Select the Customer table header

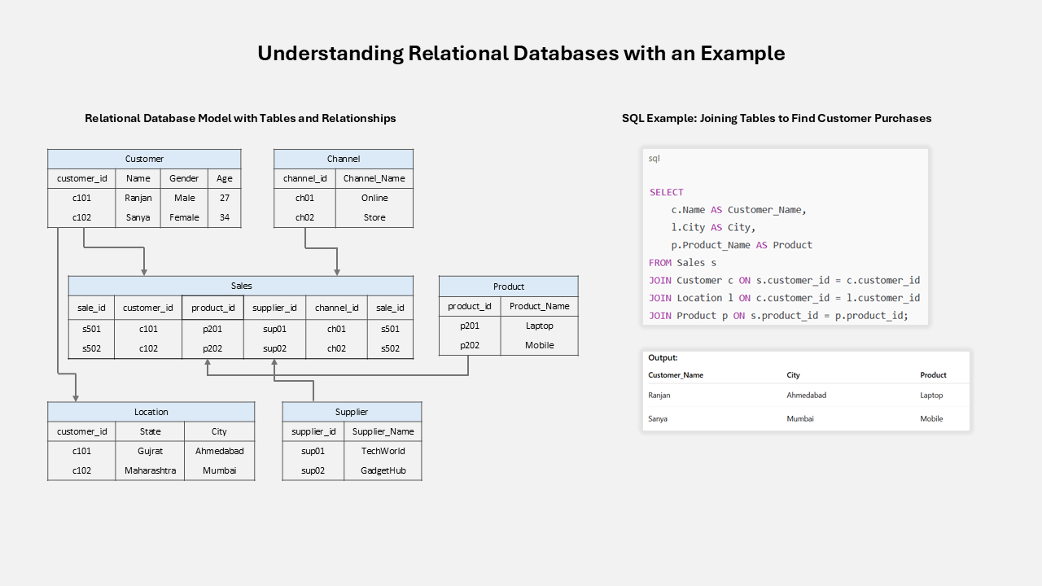tap(144, 159)
